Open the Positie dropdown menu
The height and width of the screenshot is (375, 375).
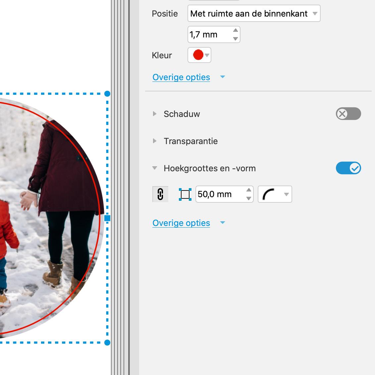(x=254, y=13)
